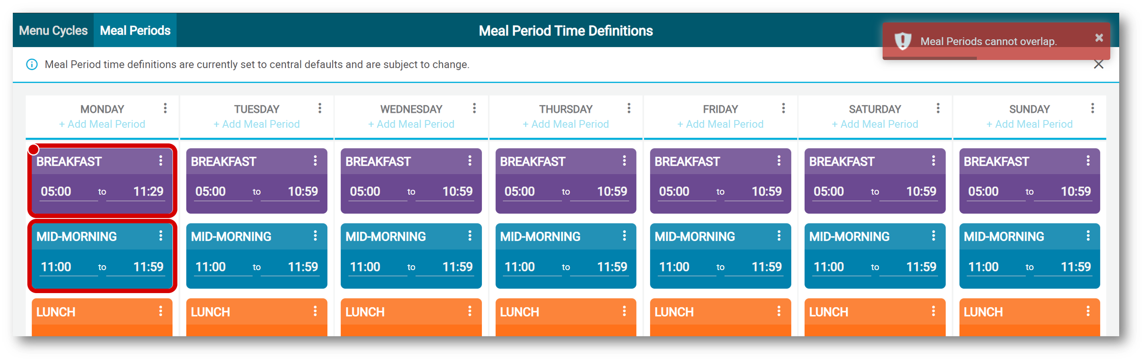
Task: Open Sunday column three-dot menu
Action: point(1092,108)
